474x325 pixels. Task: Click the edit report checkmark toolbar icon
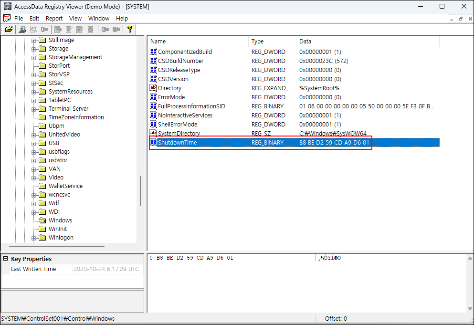pos(69,29)
